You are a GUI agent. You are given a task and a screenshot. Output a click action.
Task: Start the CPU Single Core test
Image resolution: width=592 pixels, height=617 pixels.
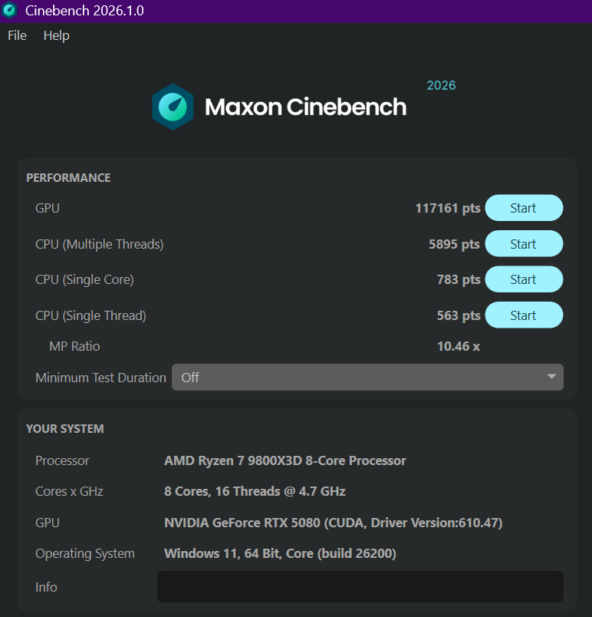pos(524,279)
